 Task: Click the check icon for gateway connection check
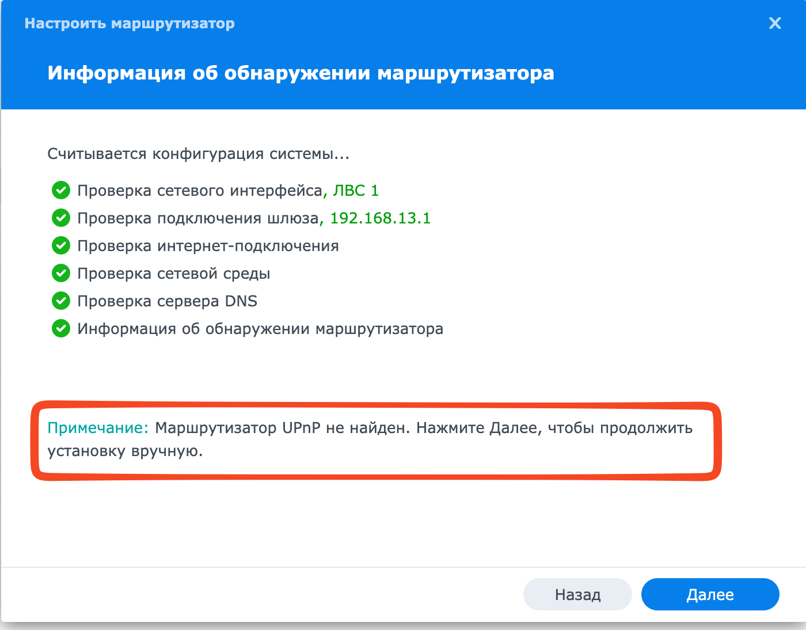61,218
